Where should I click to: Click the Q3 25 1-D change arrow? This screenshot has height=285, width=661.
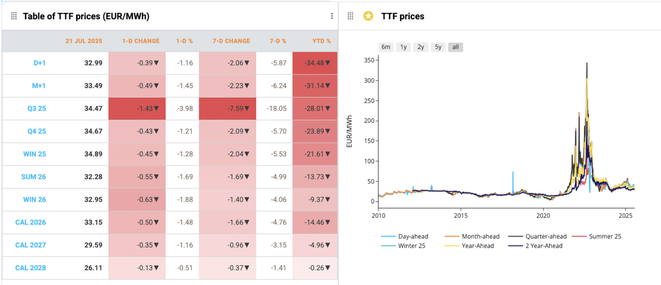(x=156, y=108)
